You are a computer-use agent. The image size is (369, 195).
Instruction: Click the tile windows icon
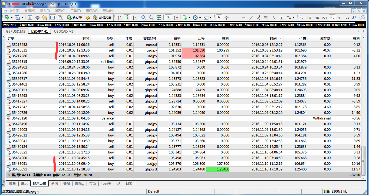pyautogui.click(x=159, y=18)
